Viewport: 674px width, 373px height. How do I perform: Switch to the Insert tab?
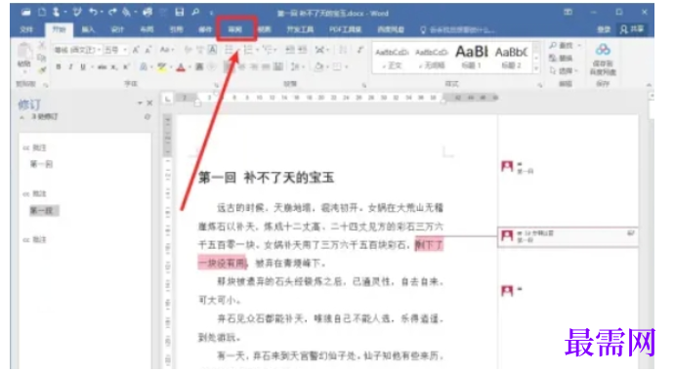click(88, 29)
